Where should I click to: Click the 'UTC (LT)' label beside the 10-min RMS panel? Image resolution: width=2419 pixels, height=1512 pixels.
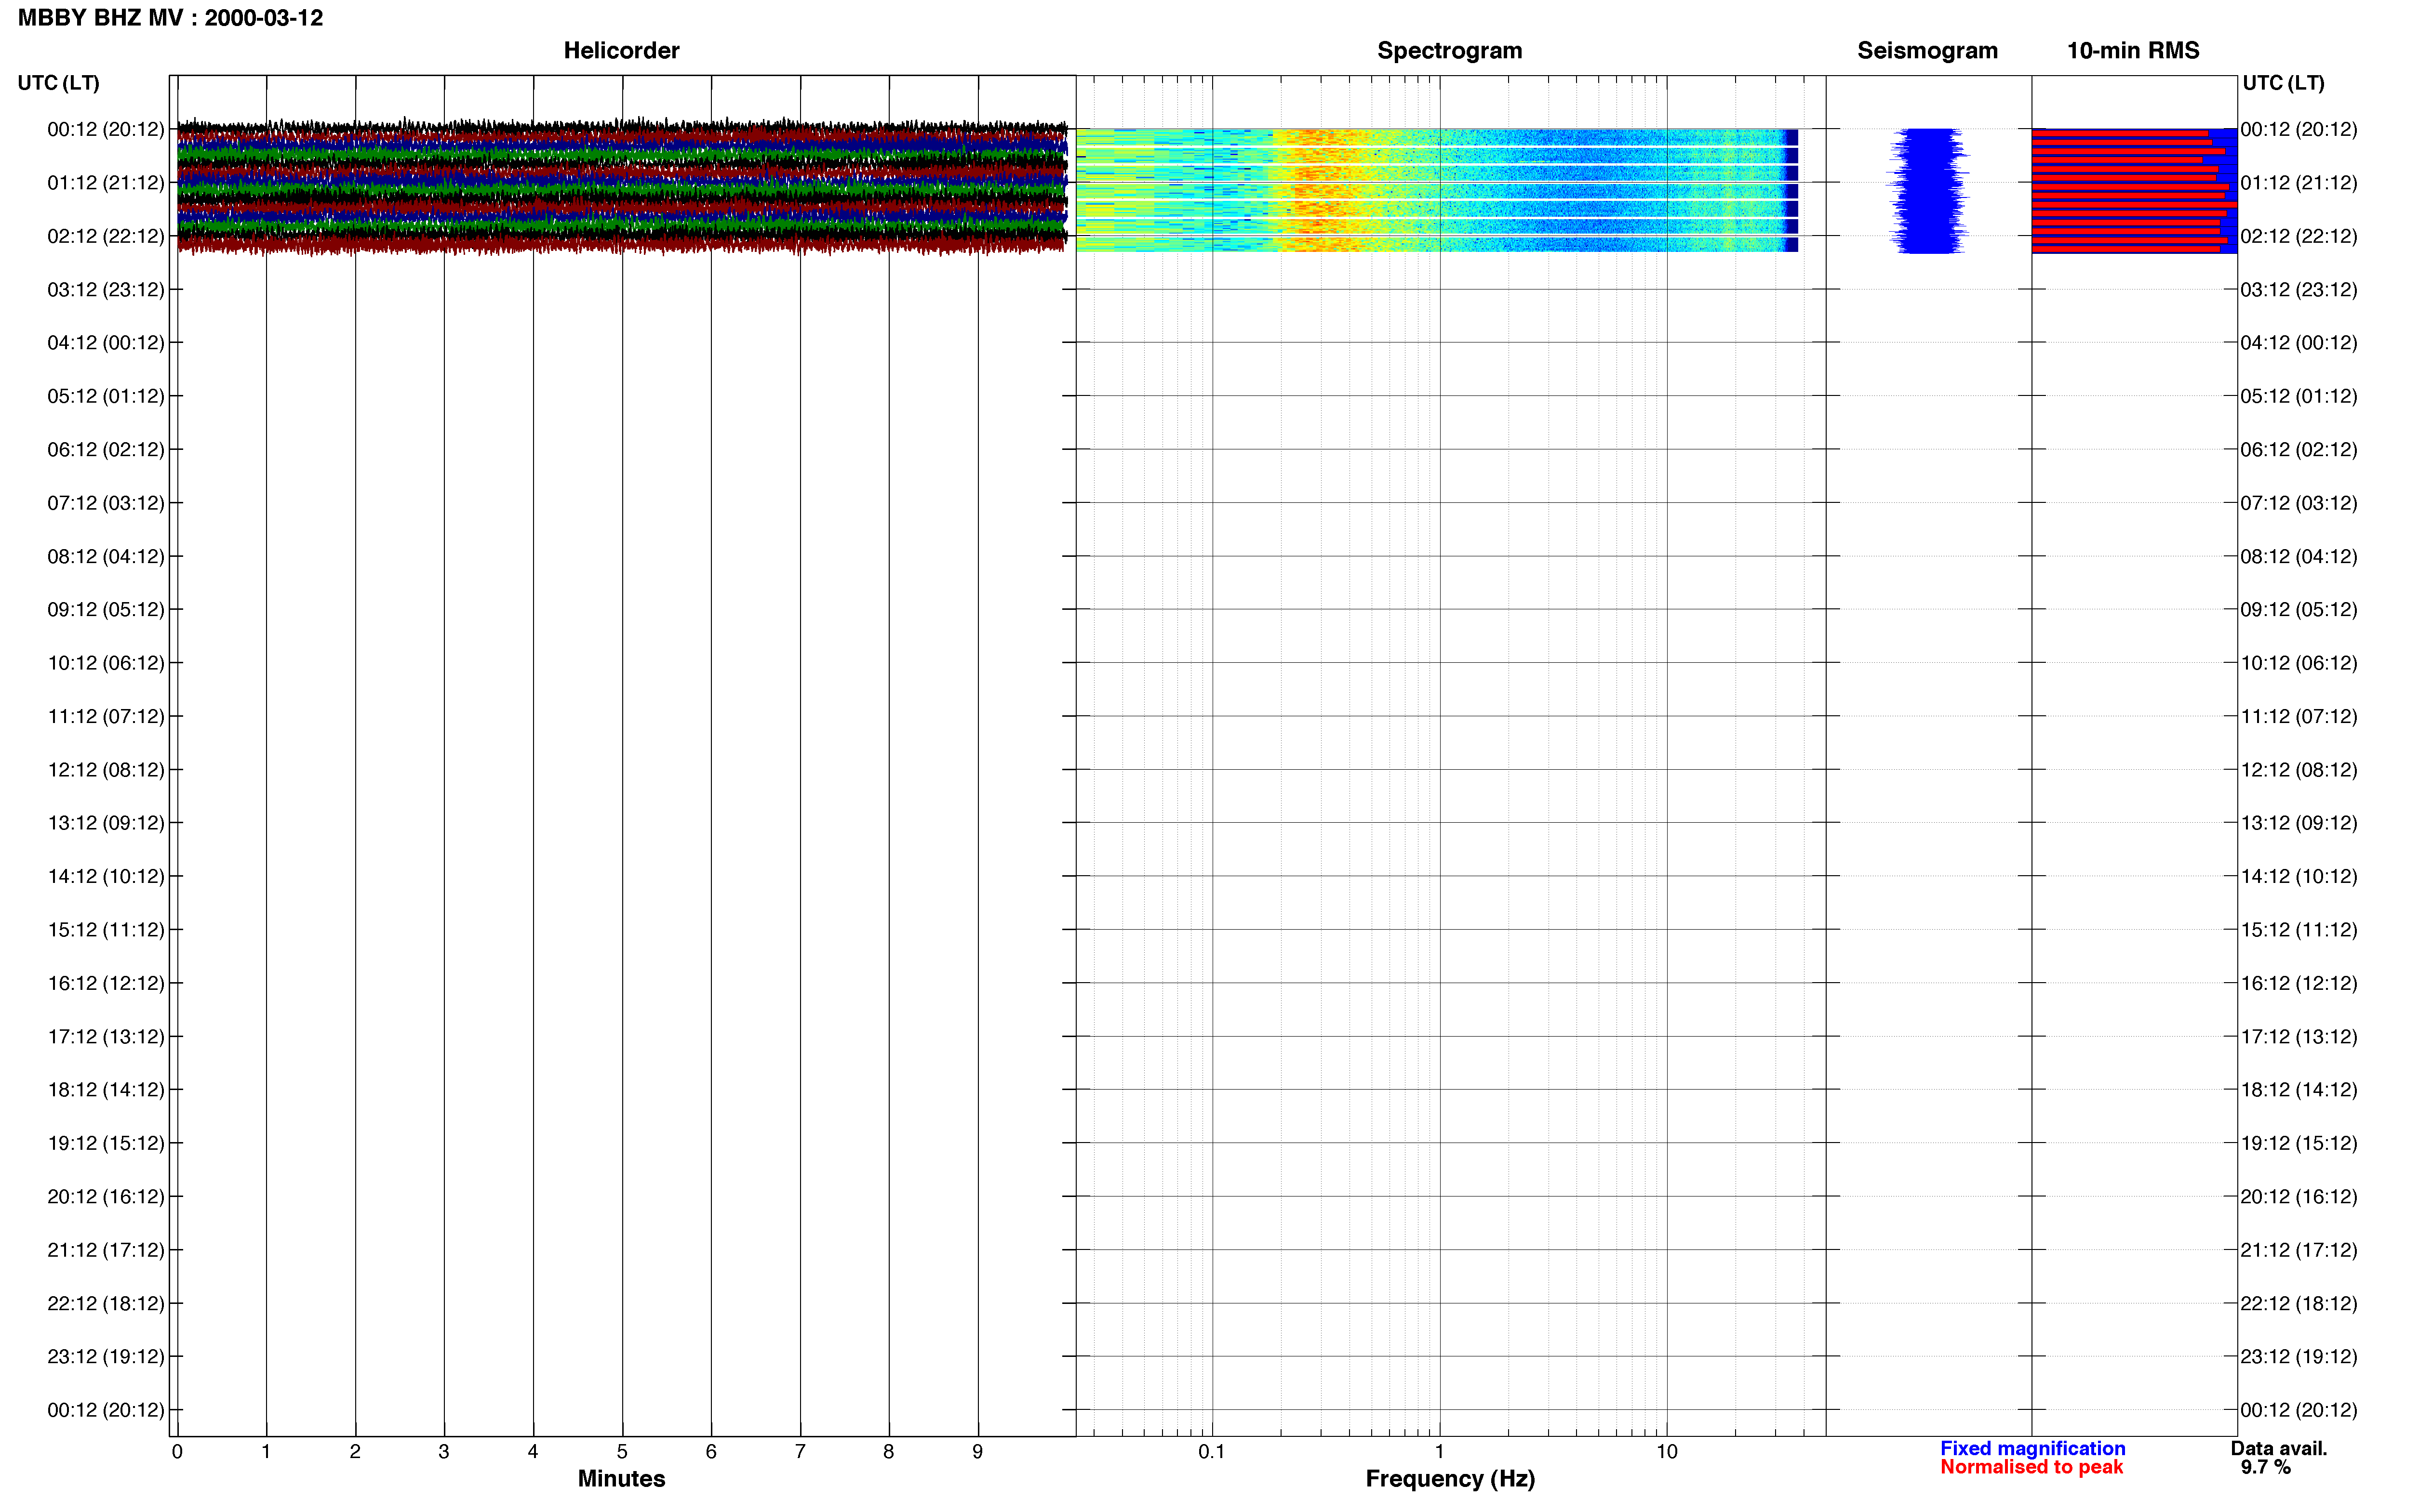2283,83
